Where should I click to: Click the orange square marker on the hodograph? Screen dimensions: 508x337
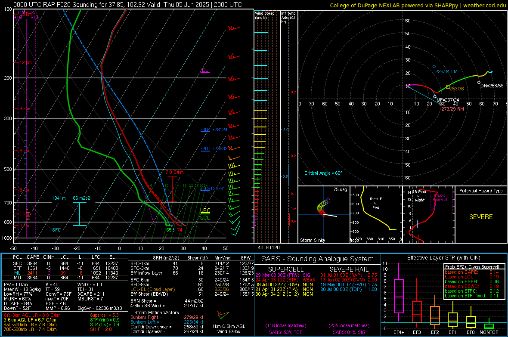pyautogui.click(x=448, y=87)
